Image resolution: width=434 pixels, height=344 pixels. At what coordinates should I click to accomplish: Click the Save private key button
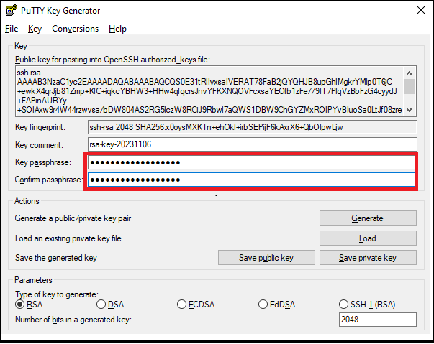click(368, 258)
